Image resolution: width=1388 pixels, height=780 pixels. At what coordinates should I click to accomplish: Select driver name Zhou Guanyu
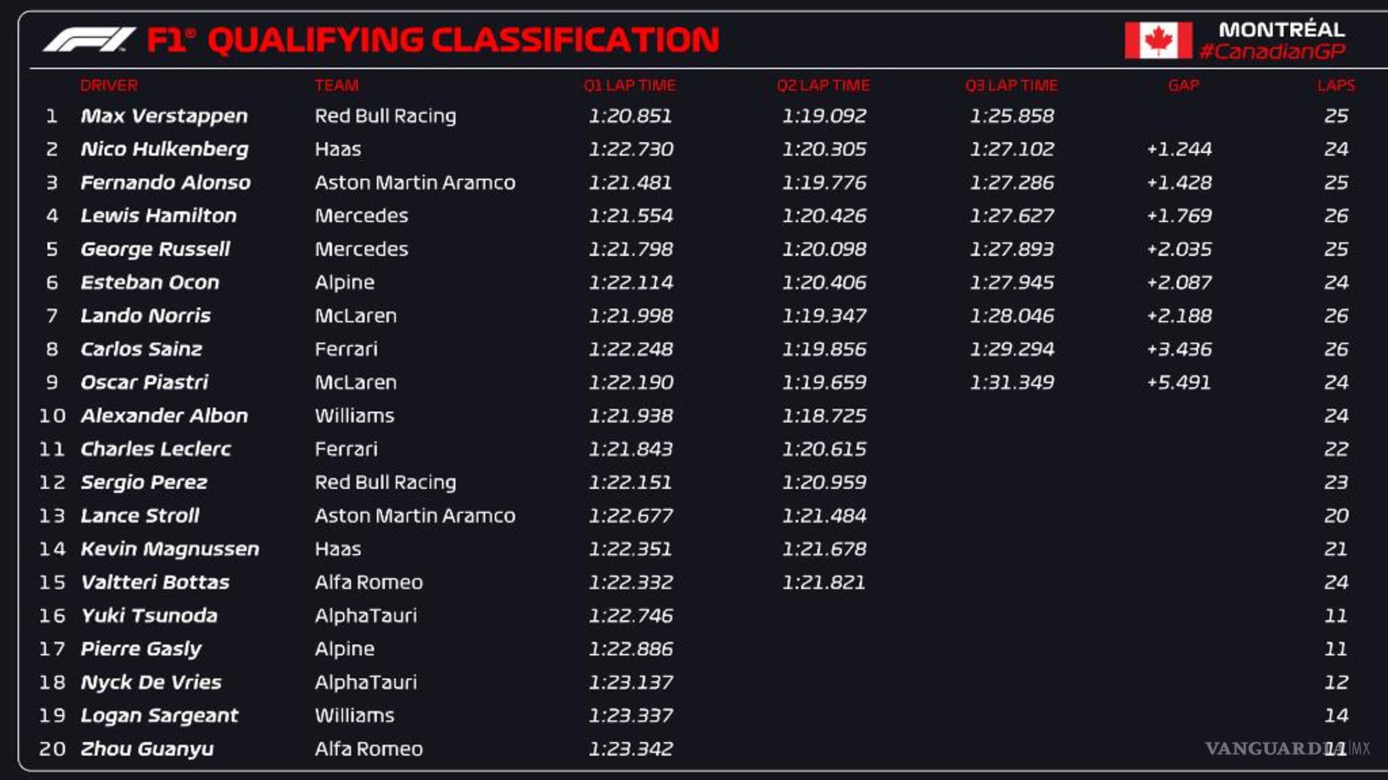point(147,749)
